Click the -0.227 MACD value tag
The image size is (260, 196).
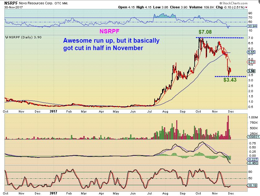point(253,160)
